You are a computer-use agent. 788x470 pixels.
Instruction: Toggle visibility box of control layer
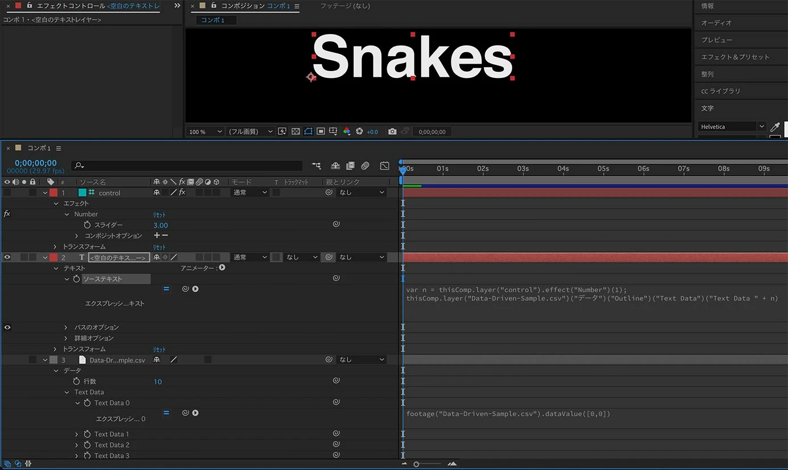coord(7,193)
